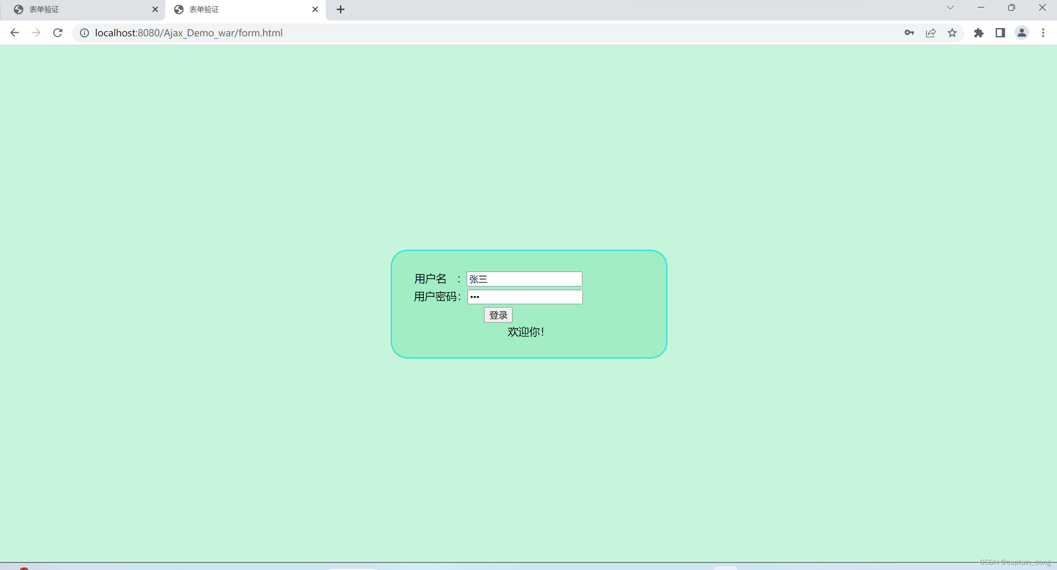Click the back navigation arrow
Viewport: 1057px width, 570px height.
[x=15, y=33]
